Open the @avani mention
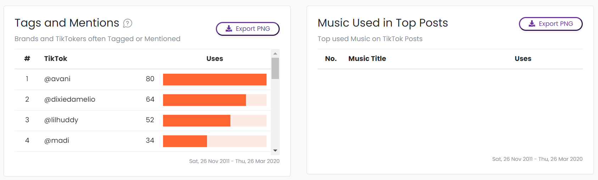The width and height of the screenshot is (598, 180). [57, 79]
